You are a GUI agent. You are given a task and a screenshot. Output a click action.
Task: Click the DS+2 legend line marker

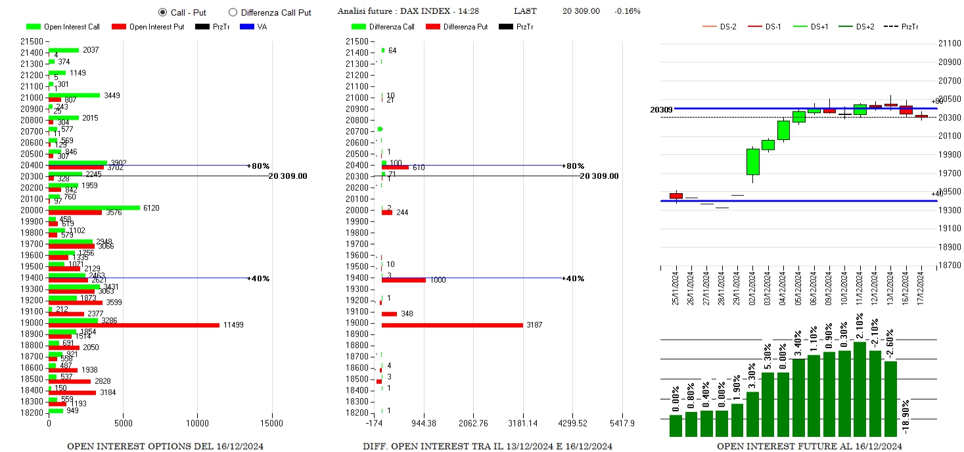pos(845,27)
